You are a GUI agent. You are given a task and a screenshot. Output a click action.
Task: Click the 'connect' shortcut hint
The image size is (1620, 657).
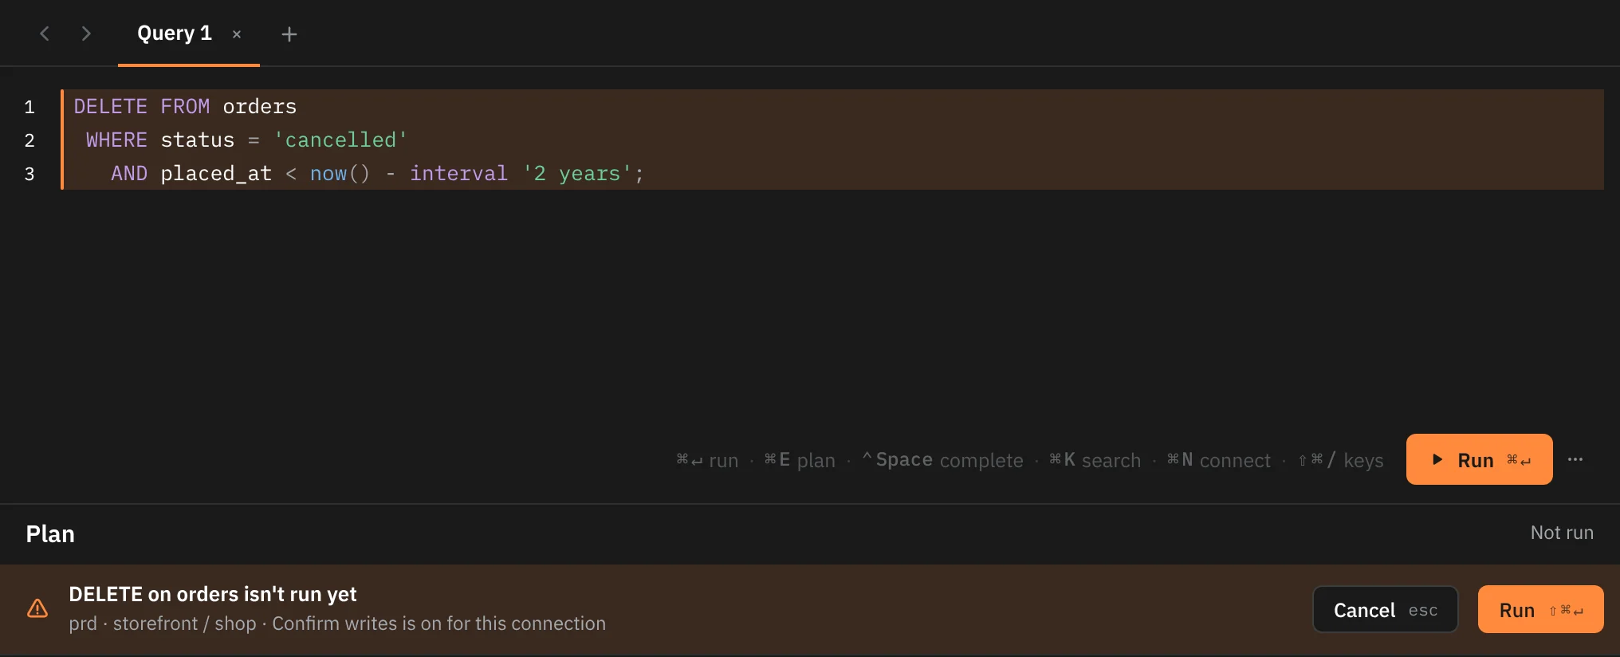1218,460
